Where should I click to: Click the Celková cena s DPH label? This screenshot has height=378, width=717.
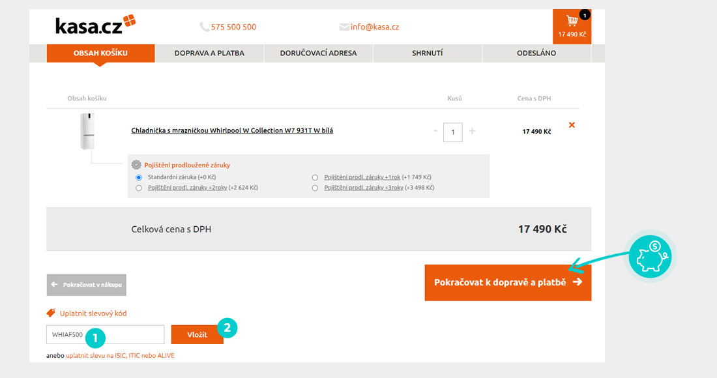[x=171, y=229]
